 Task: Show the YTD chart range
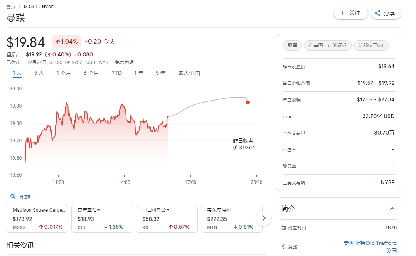[x=116, y=73]
